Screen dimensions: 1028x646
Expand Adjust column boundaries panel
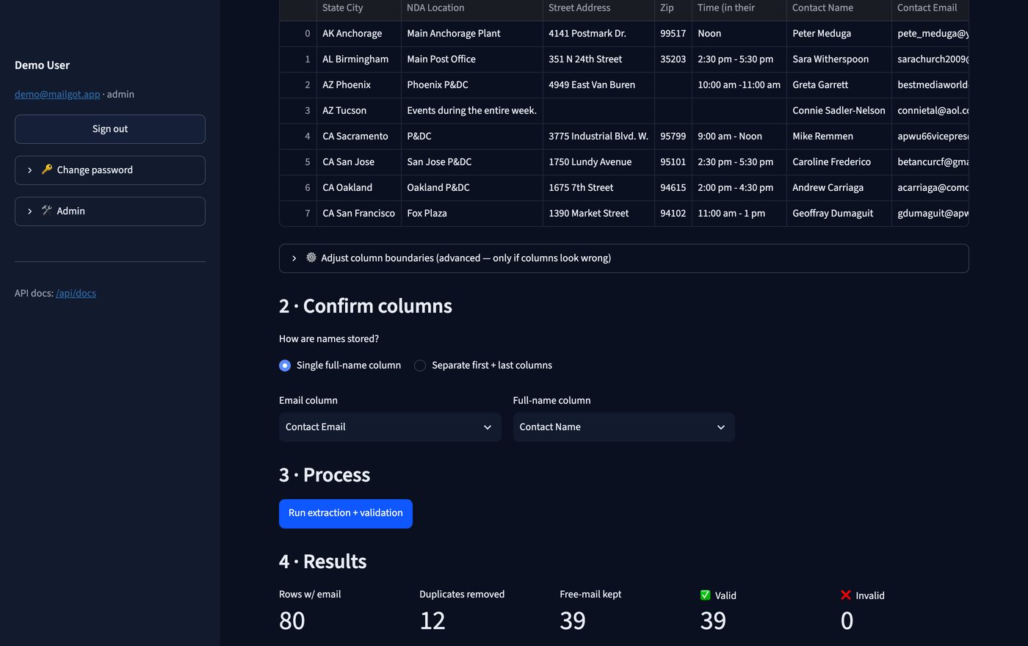(623, 258)
